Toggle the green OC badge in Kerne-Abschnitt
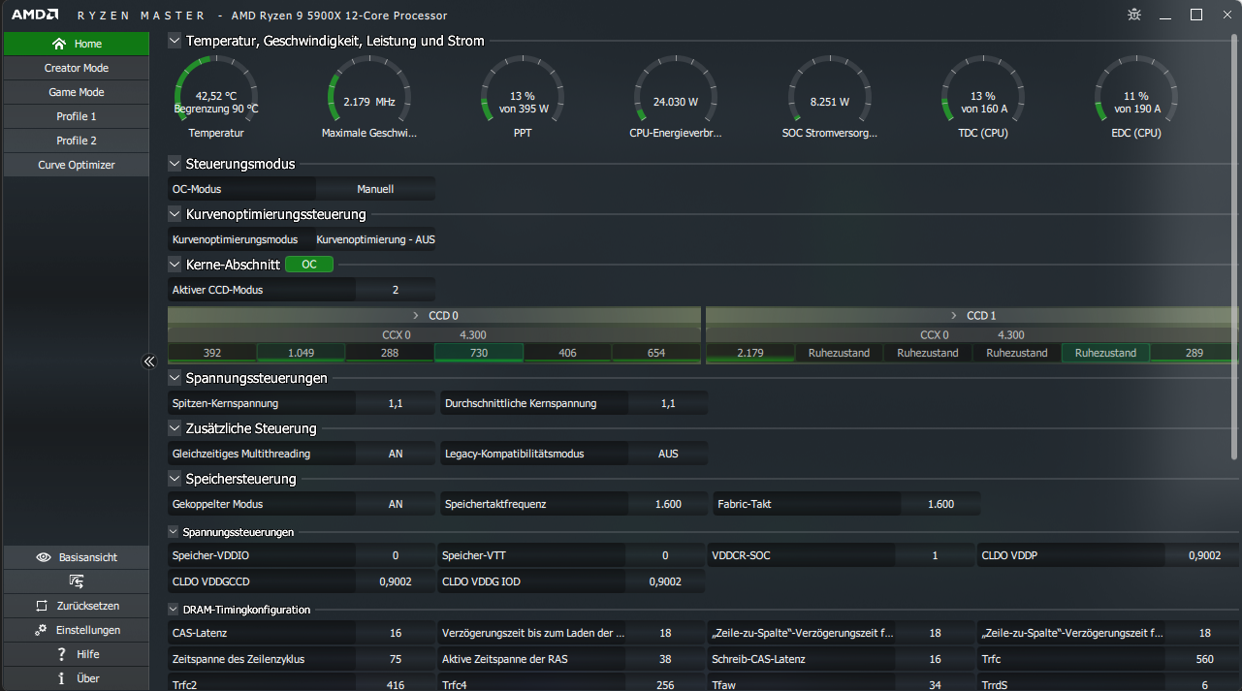This screenshot has height=691, width=1242. (x=309, y=264)
